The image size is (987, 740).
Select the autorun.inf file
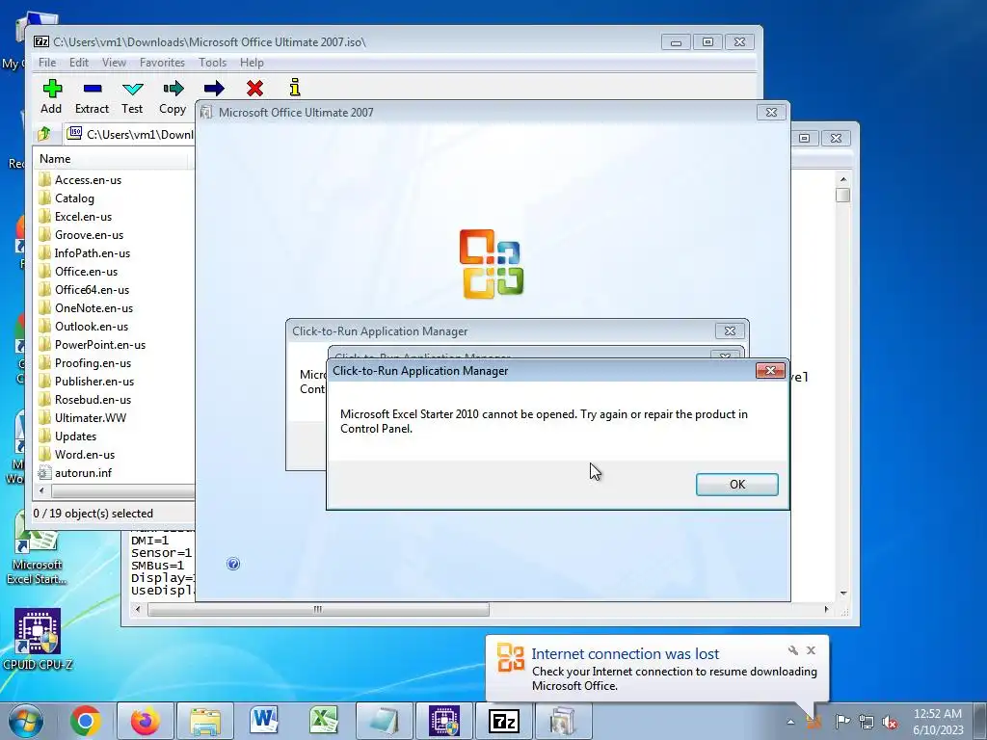coord(75,472)
